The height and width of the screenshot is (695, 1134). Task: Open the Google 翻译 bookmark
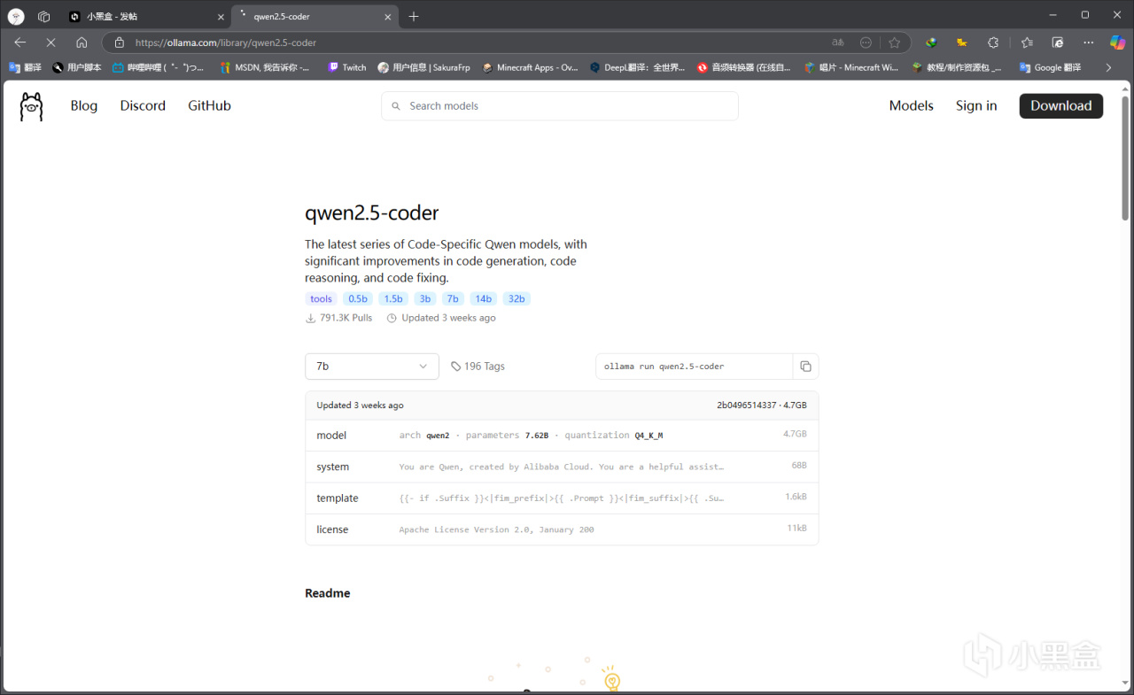[1050, 67]
